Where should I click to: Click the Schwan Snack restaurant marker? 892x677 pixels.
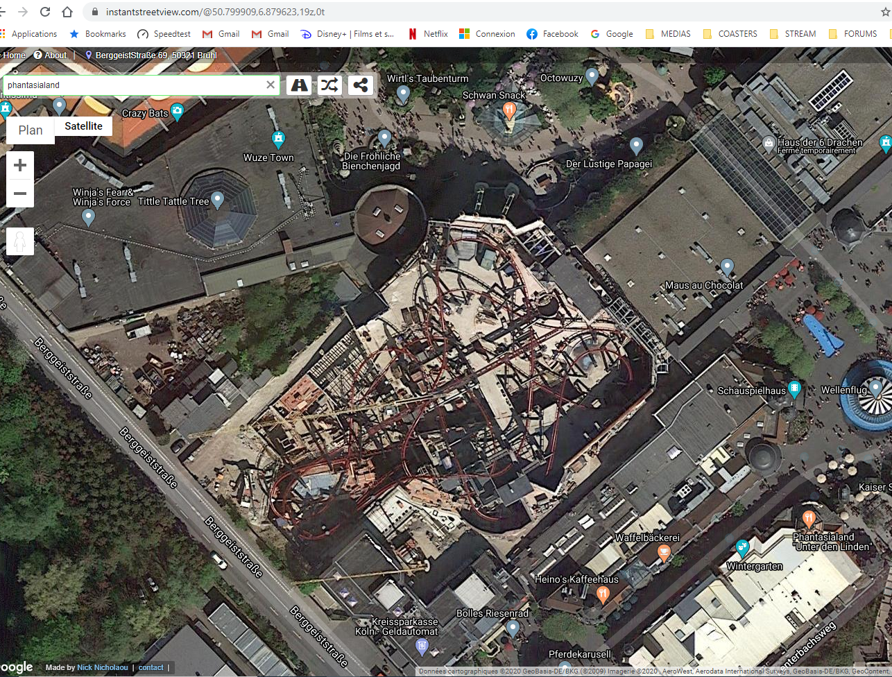(x=510, y=111)
